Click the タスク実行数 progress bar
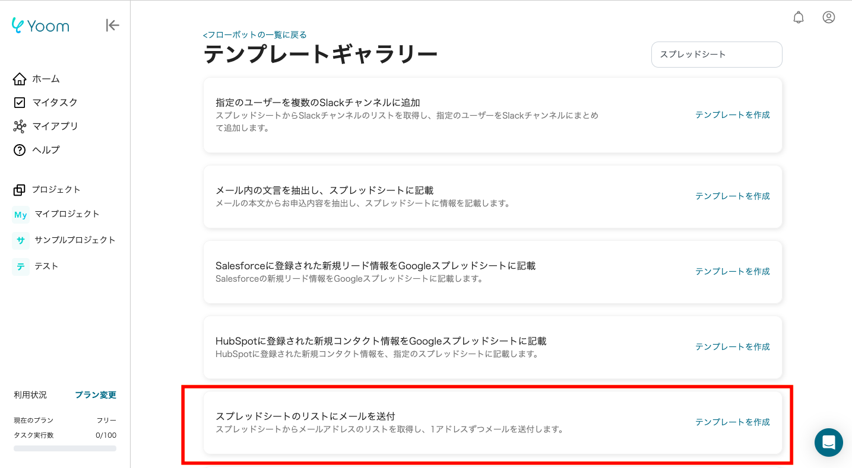Screen dimensions: 852x468 tap(65, 448)
